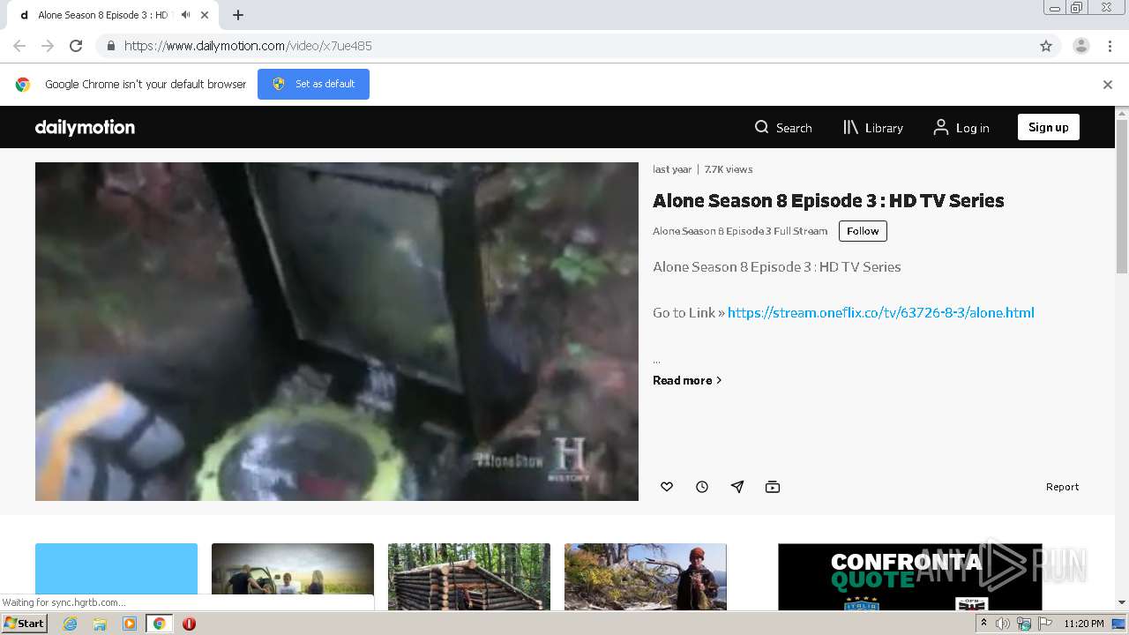Open the Library section
Viewport: 1129px width, 635px height.
(872, 127)
